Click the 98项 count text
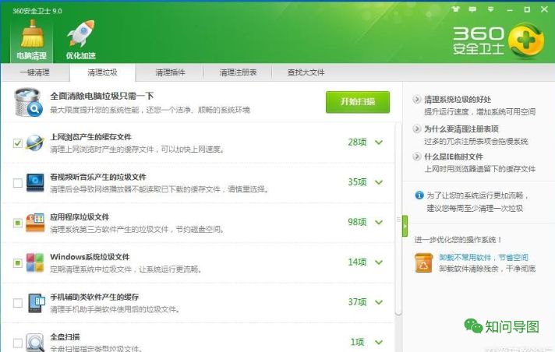 [357, 222]
